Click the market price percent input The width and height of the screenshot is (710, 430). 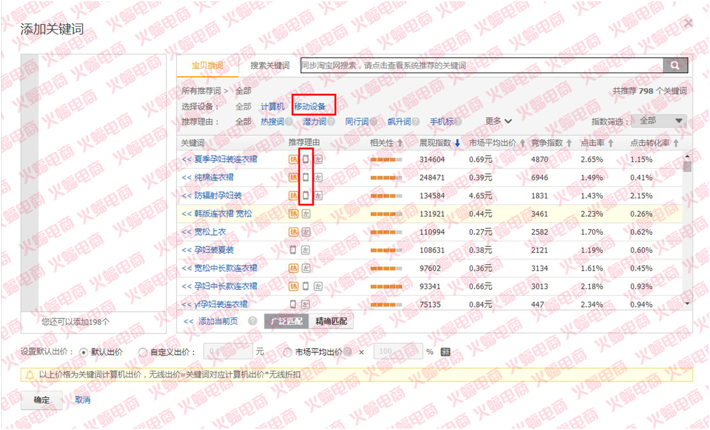coord(398,351)
